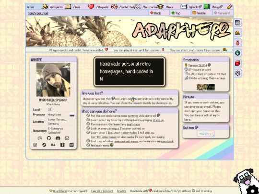Viewport: 259px width, 194px height.
Task: Open the Imprint / Contact footer link
Action: (x=102, y=191)
